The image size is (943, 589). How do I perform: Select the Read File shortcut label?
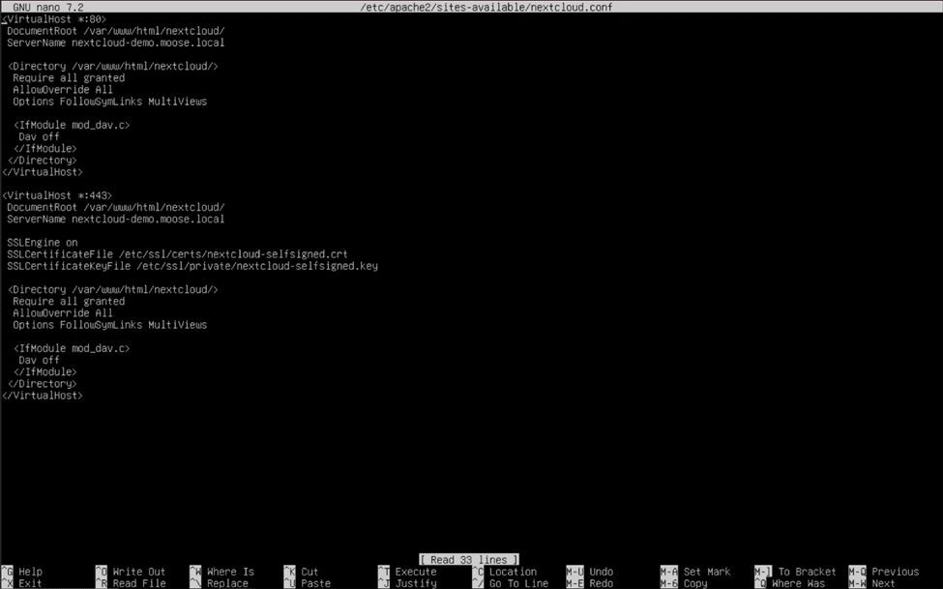pos(139,583)
